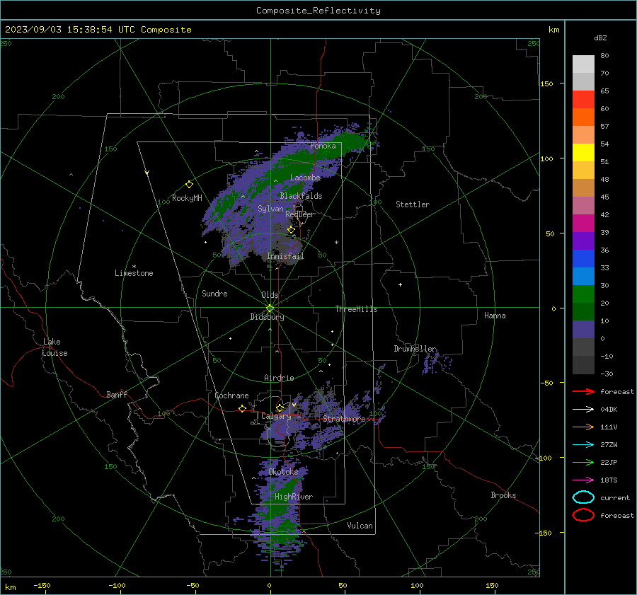The image size is (637, 595).
Task: Click the Brooks town label
Action: click(x=503, y=495)
